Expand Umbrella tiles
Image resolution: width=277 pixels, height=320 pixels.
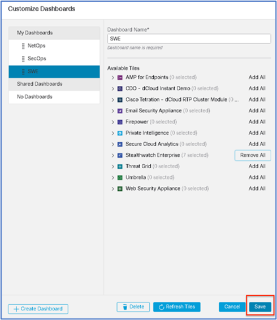[x=112, y=178]
